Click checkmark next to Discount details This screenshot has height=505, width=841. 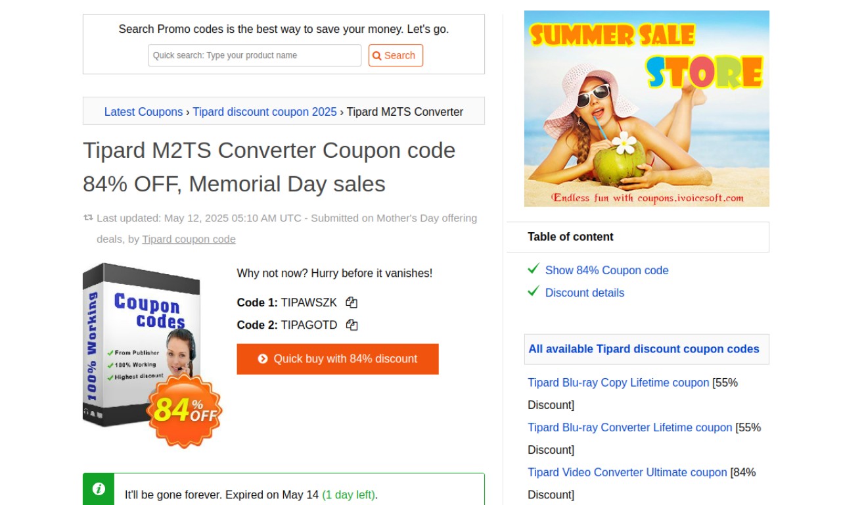coord(534,291)
